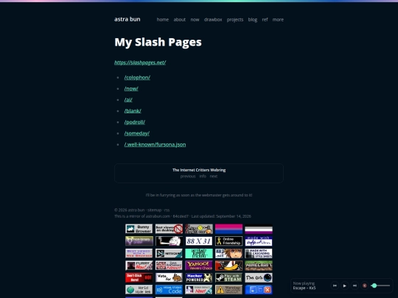Open the rss footer link

(167, 210)
